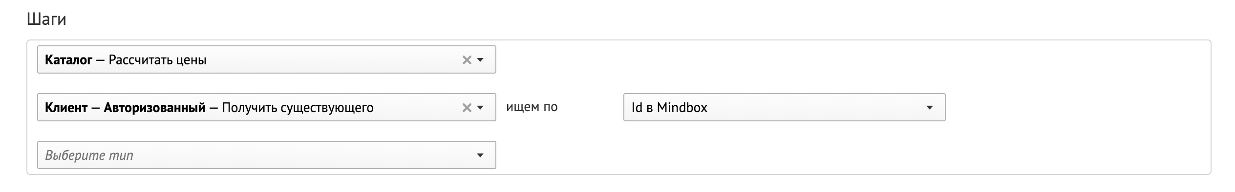This screenshot has height=192, width=1235.
Task: Select the Каталог — Рассчитать цены field
Action: click(267, 59)
